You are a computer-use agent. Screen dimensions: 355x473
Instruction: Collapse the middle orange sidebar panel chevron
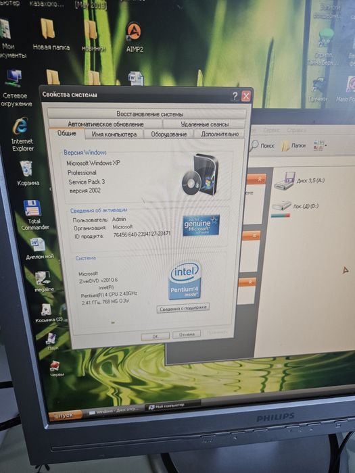pos(254,236)
